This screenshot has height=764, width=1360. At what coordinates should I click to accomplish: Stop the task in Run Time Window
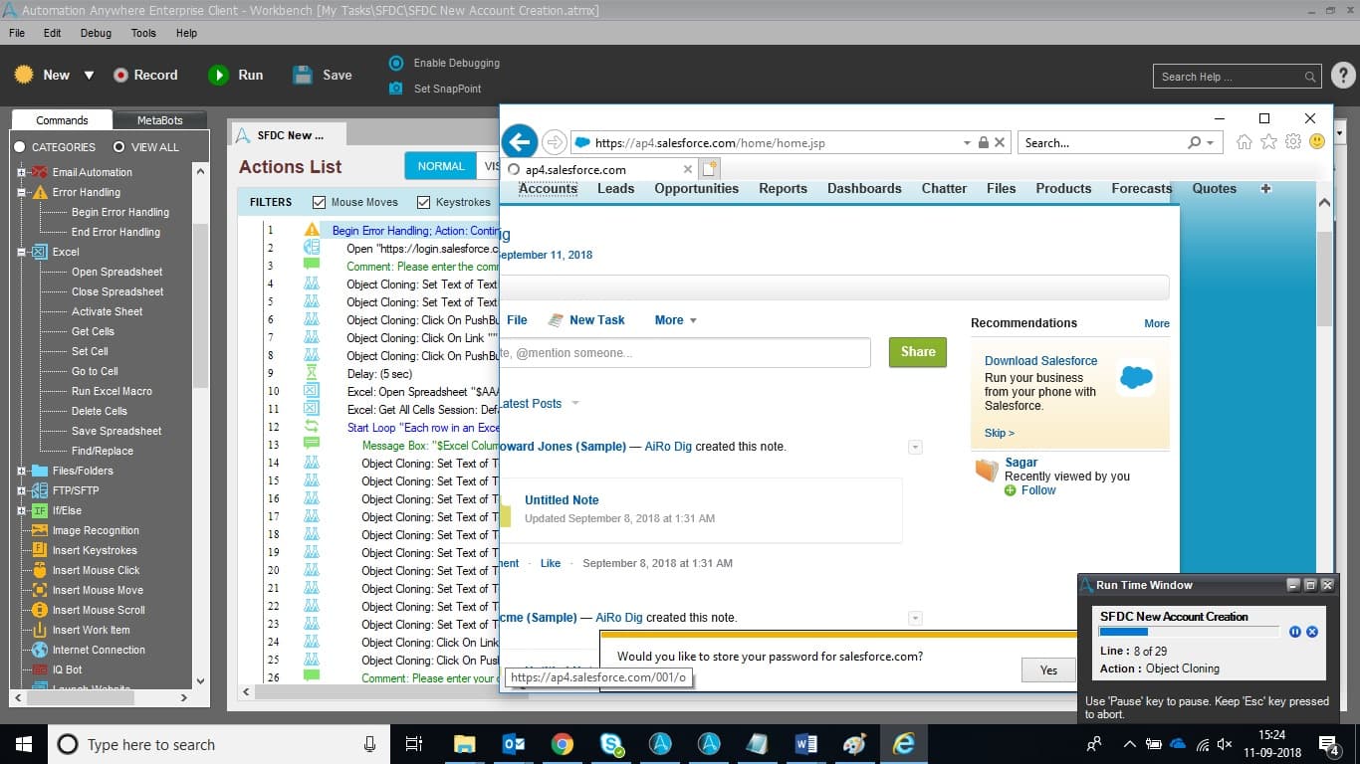point(1312,632)
